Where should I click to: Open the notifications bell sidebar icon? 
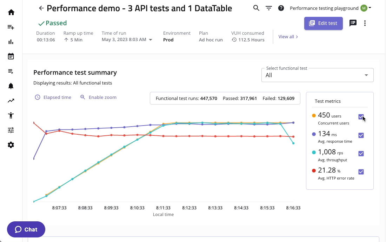click(x=11, y=86)
